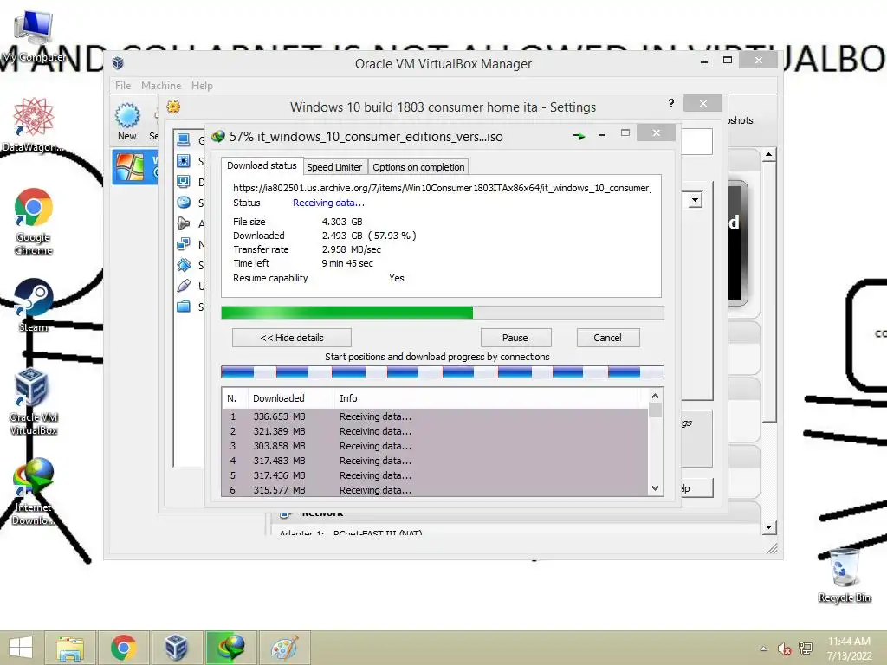Open the Help menu in VirtualBox Manager

[202, 86]
